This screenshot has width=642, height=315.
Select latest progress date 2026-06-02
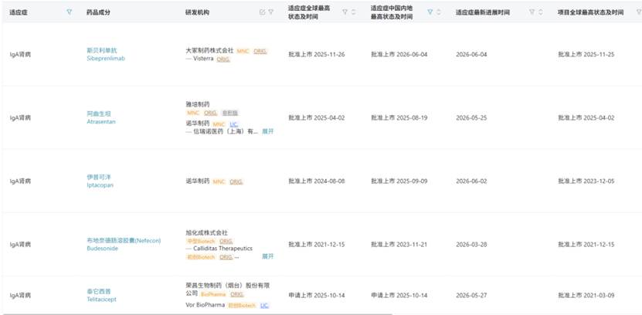click(472, 181)
